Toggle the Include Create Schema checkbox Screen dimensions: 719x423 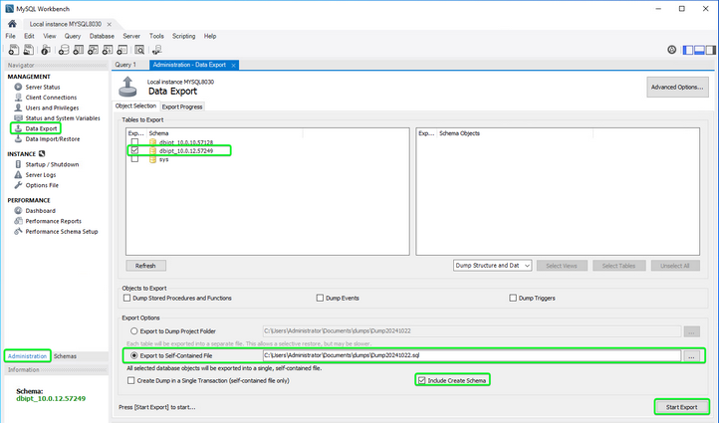click(x=422, y=380)
